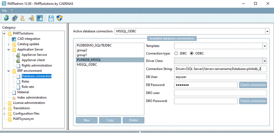Click the Application Server folder icon
Viewport: 274px width, 133px height.
coord(14,50)
